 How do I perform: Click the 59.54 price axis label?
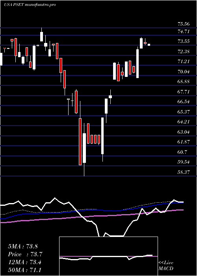[184, 162]
